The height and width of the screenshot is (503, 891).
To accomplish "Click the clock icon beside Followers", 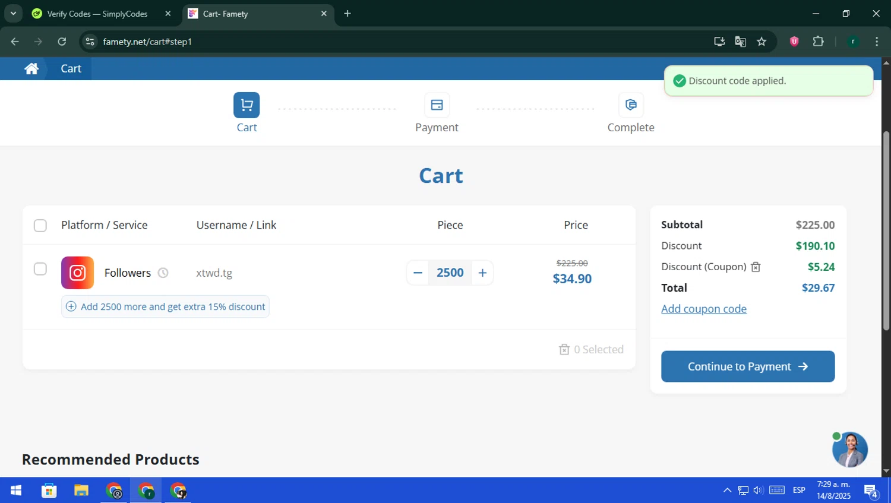I will pyautogui.click(x=163, y=273).
